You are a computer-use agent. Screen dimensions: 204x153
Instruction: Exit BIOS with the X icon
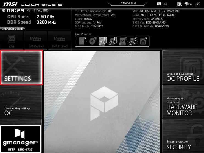click(198, 4)
